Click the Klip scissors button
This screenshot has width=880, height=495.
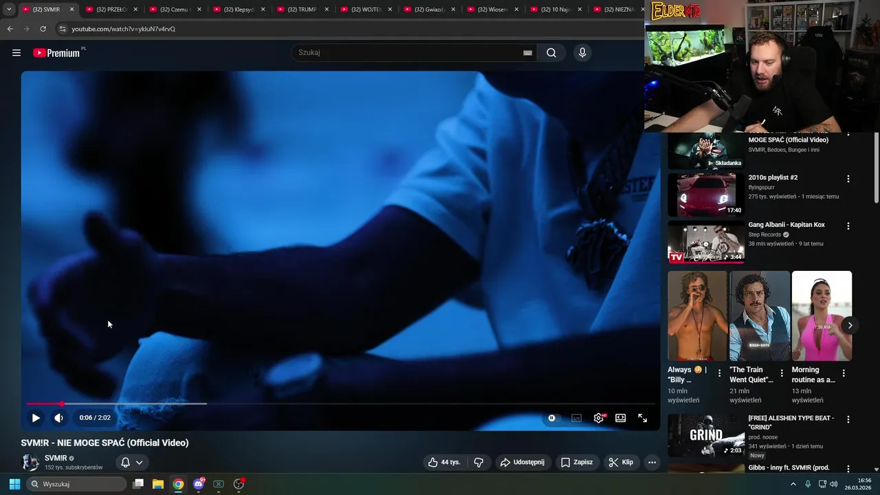621,463
